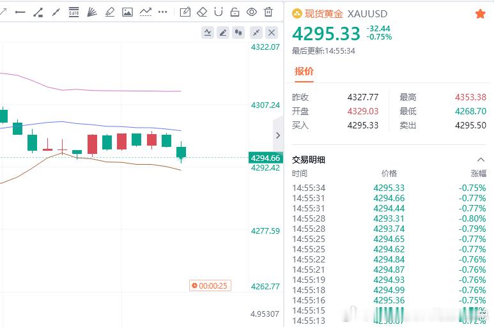Select the eraser tool

(202, 12)
